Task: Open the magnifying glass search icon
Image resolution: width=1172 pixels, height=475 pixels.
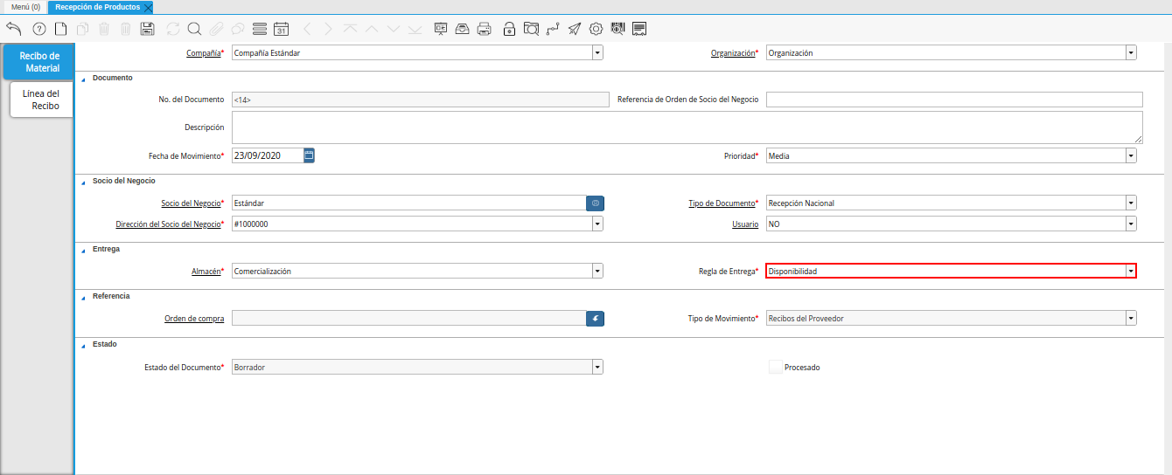Action: click(x=194, y=29)
